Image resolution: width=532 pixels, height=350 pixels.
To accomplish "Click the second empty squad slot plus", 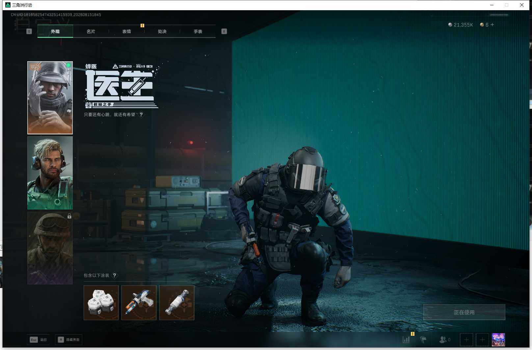I will [x=482, y=339].
